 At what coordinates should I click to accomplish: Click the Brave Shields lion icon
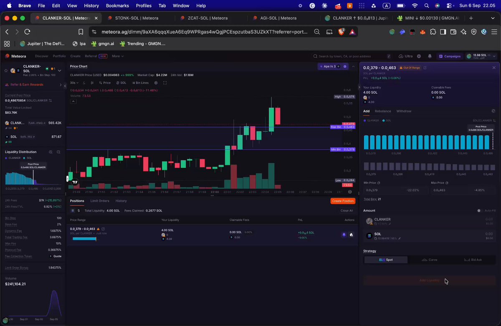[x=341, y=32]
